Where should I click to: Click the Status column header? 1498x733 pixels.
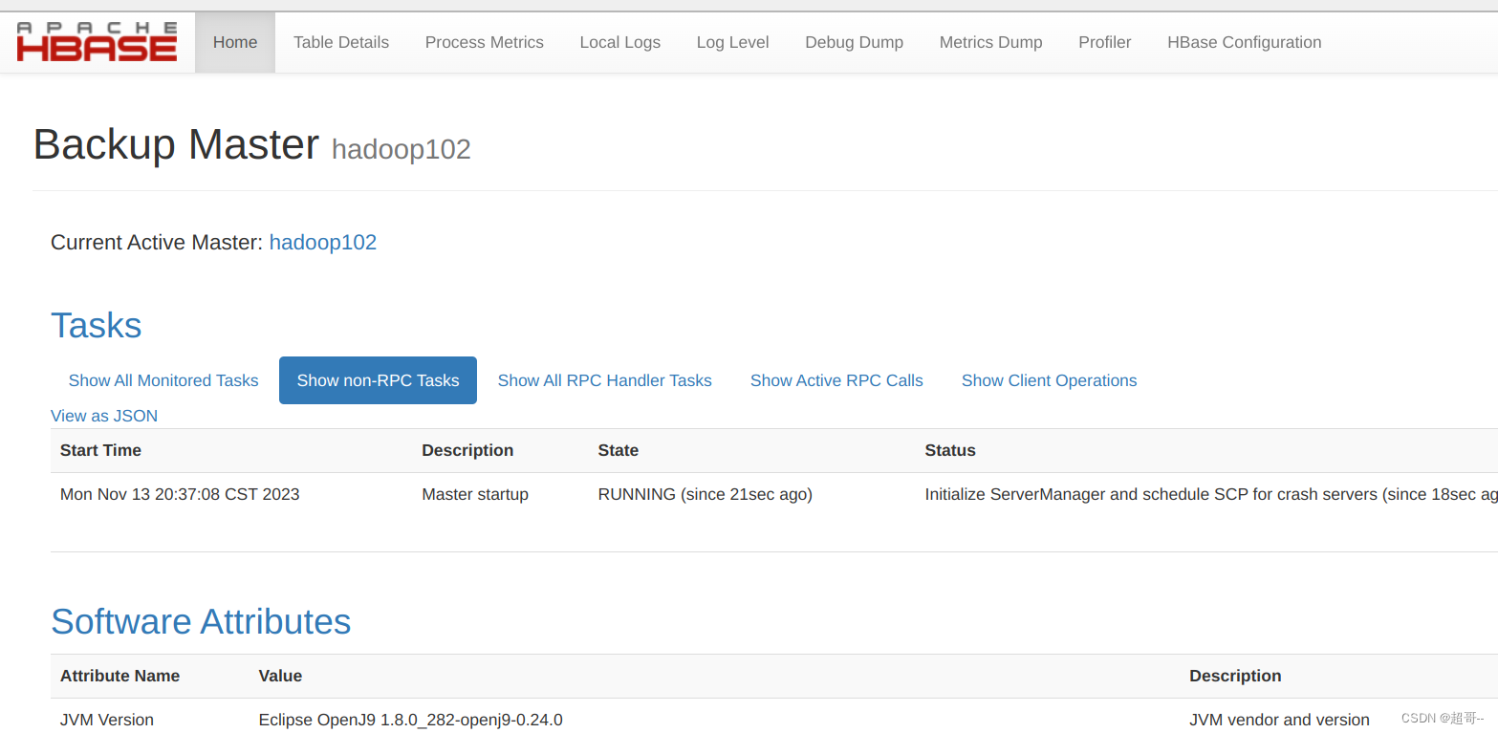(950, 450)
